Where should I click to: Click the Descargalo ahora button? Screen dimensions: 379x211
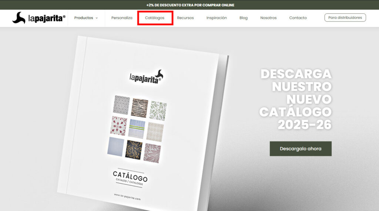(x=301, y=149)
